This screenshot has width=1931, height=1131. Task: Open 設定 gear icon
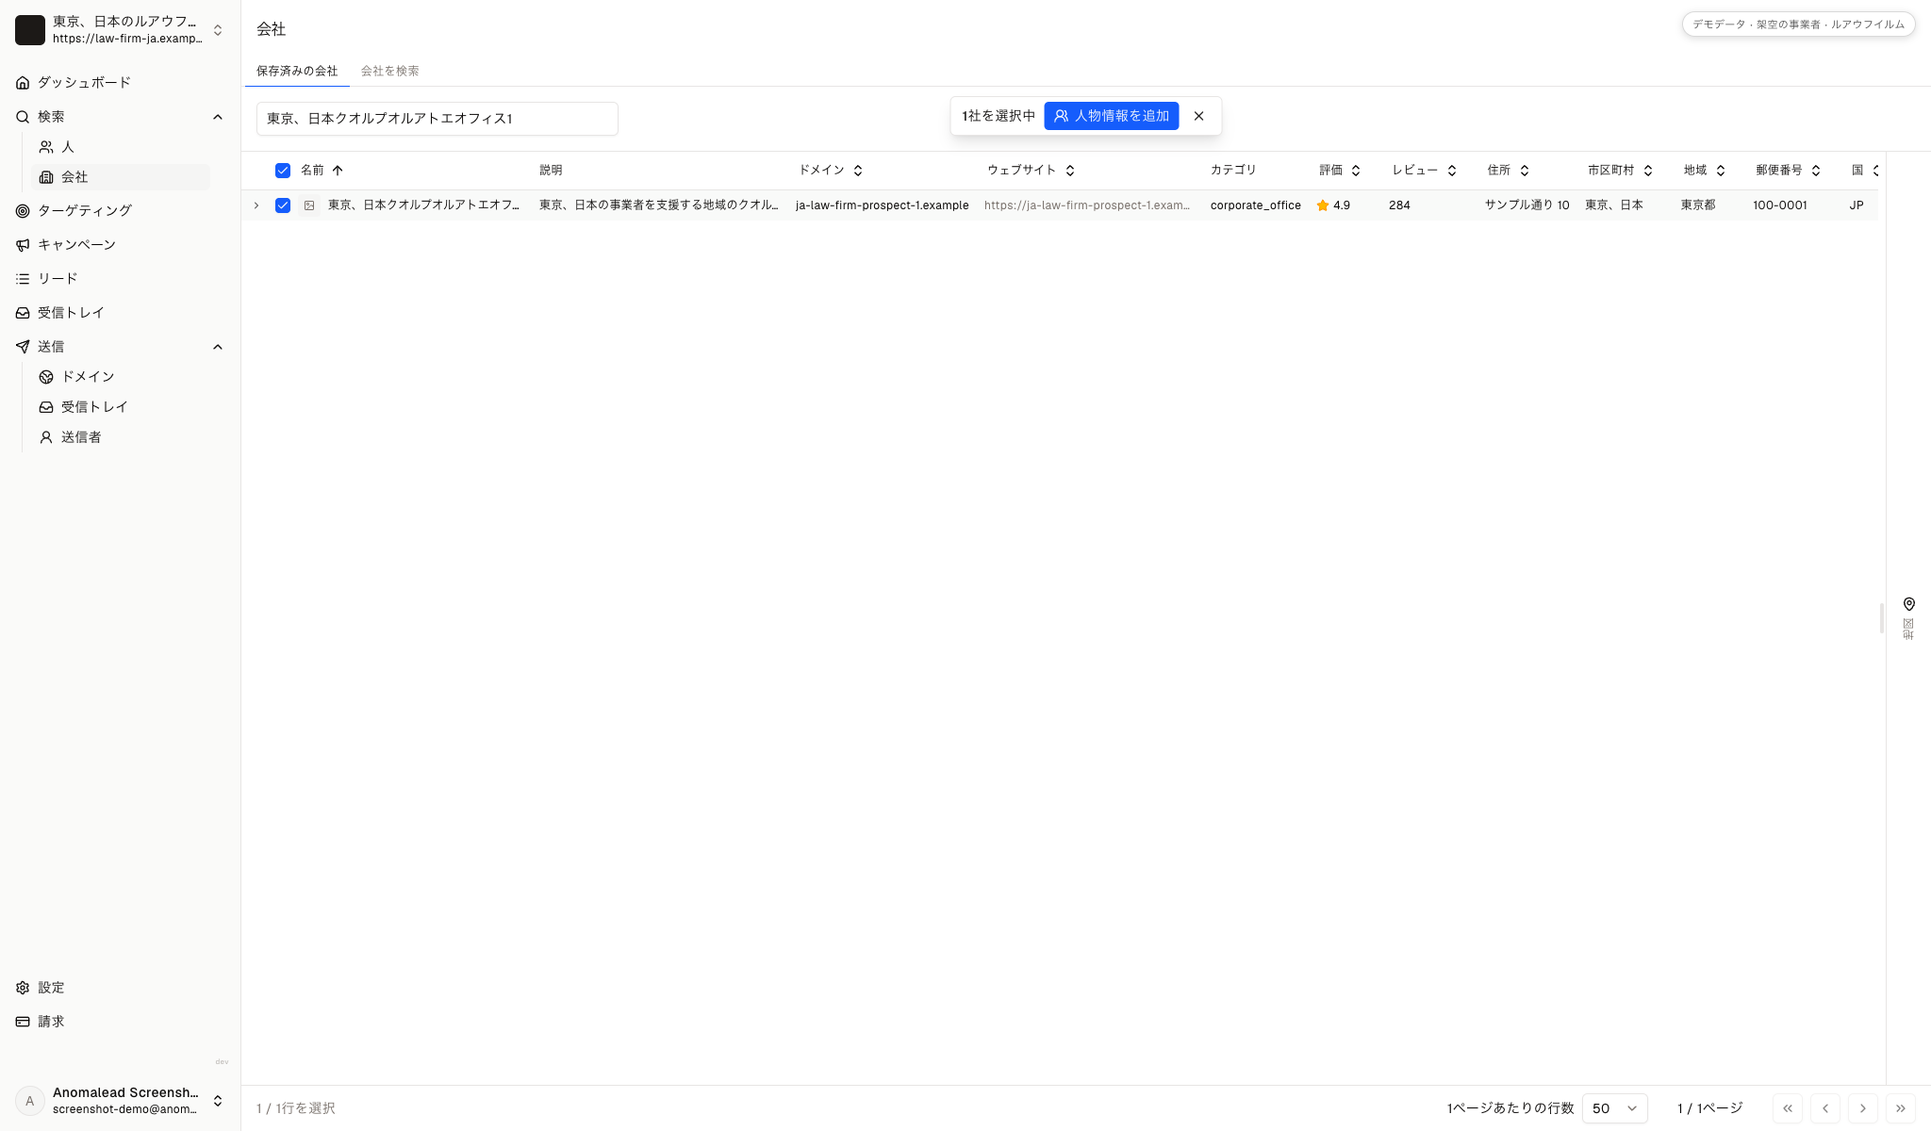click(x=23, y=988)
